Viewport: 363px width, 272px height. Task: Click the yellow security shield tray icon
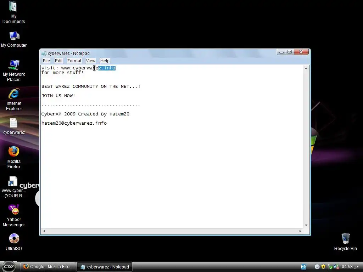(323, 267)
